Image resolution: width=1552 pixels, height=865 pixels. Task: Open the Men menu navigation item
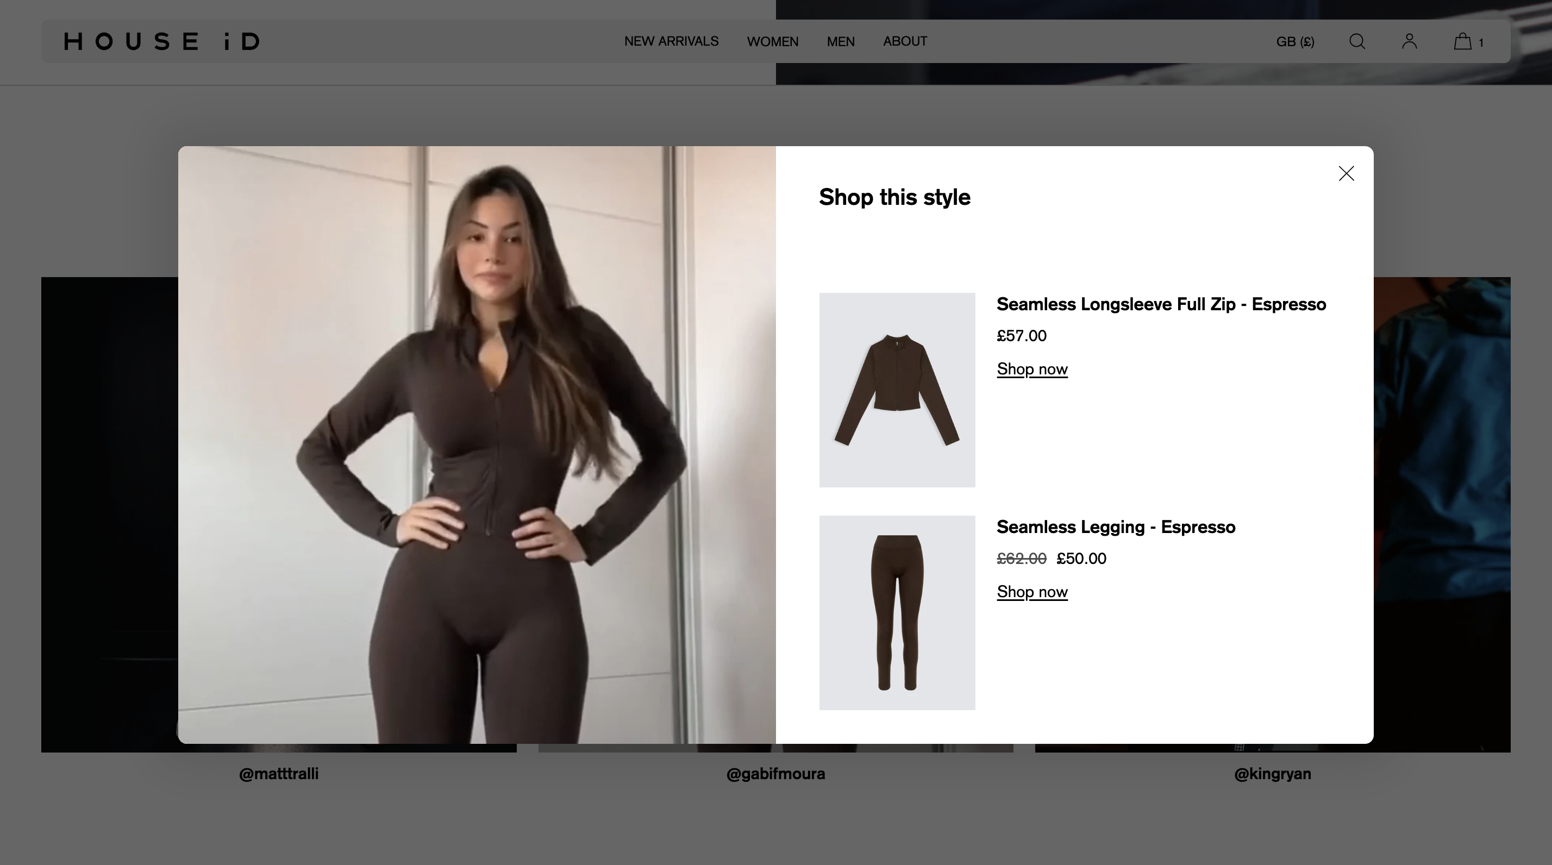[x=841, y=41]
